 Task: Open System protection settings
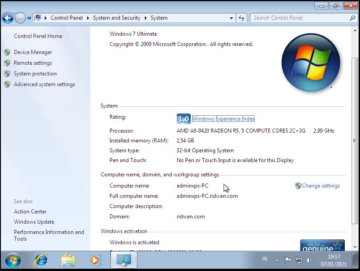point(35,73)
